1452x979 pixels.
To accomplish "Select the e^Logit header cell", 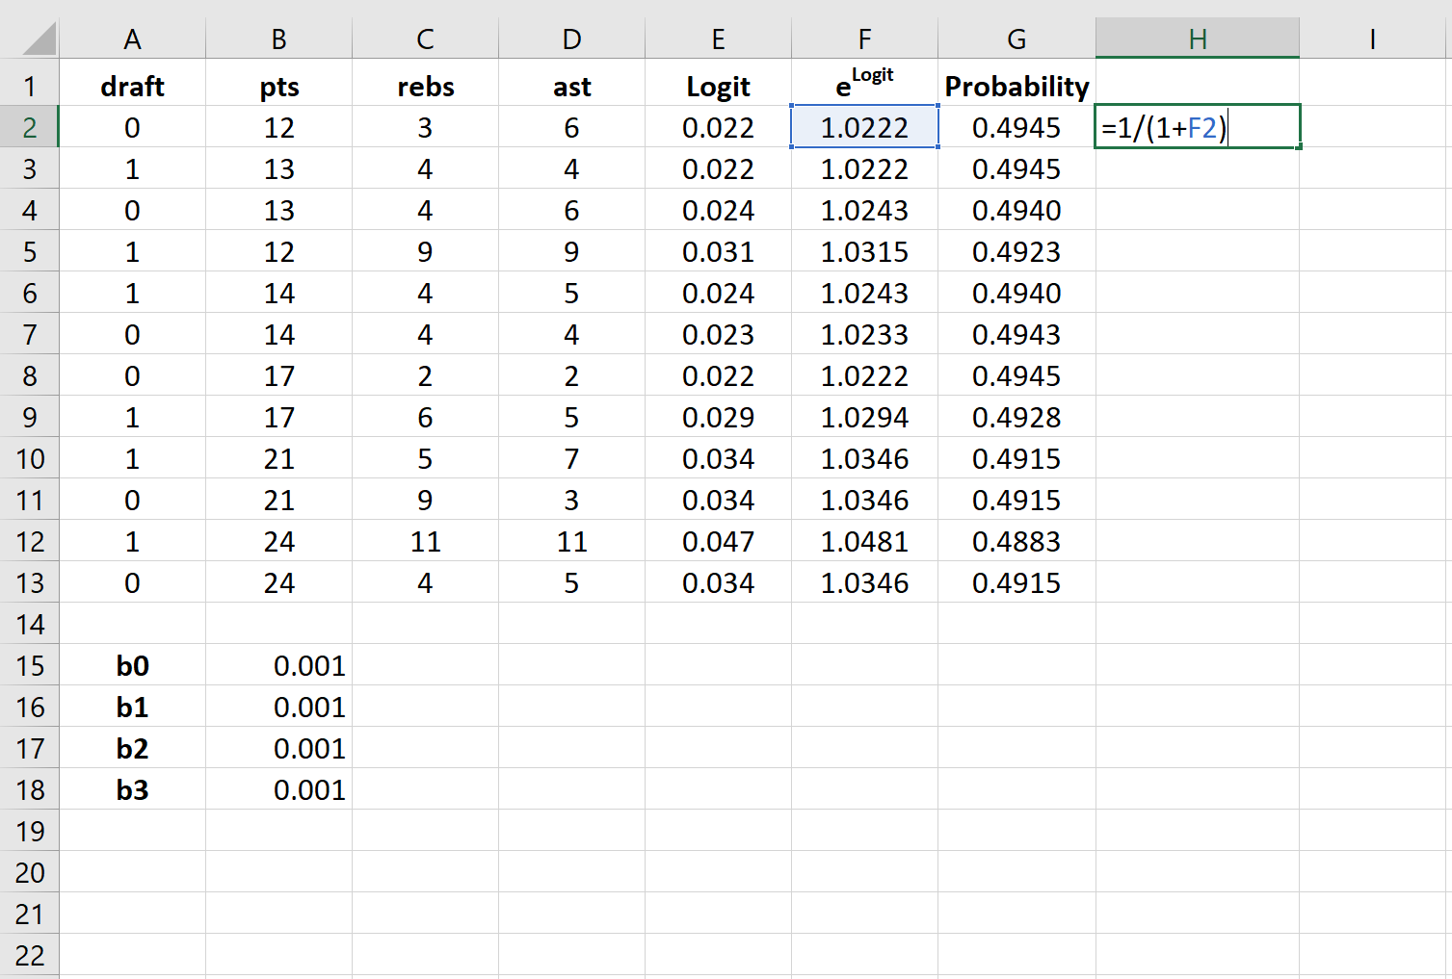I will point(864,85).
